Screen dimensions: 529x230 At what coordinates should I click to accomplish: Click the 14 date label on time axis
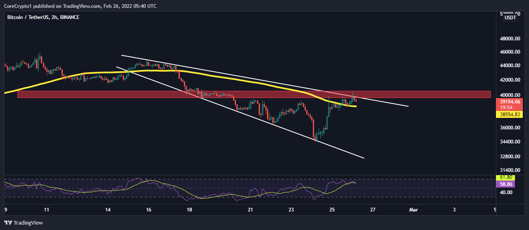108,210
